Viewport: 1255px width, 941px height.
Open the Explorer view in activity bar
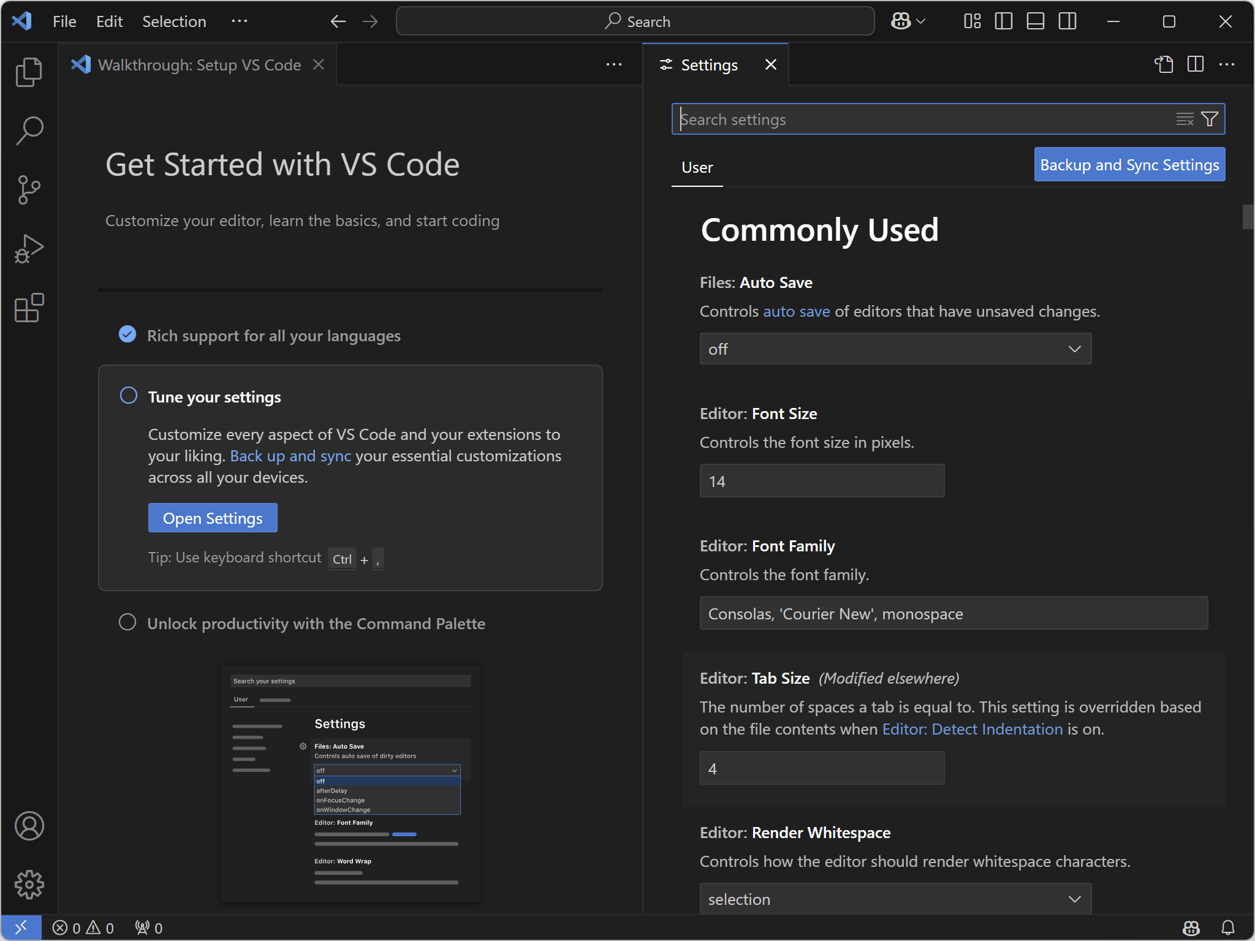coord(29,72)
